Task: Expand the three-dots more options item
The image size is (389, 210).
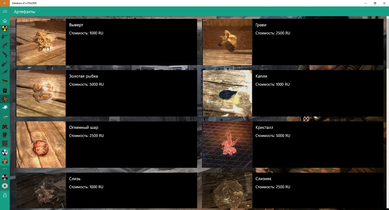Action: pyautogui.click(x=5, y=169)
